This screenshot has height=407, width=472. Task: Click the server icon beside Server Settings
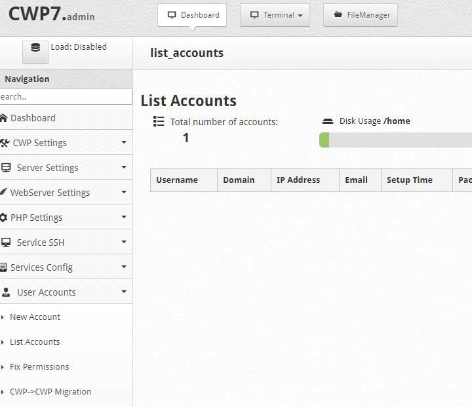[6, 167]
